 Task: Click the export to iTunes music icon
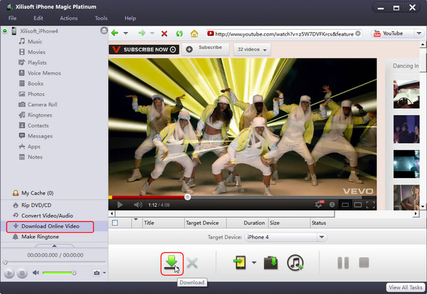[295, 263]
